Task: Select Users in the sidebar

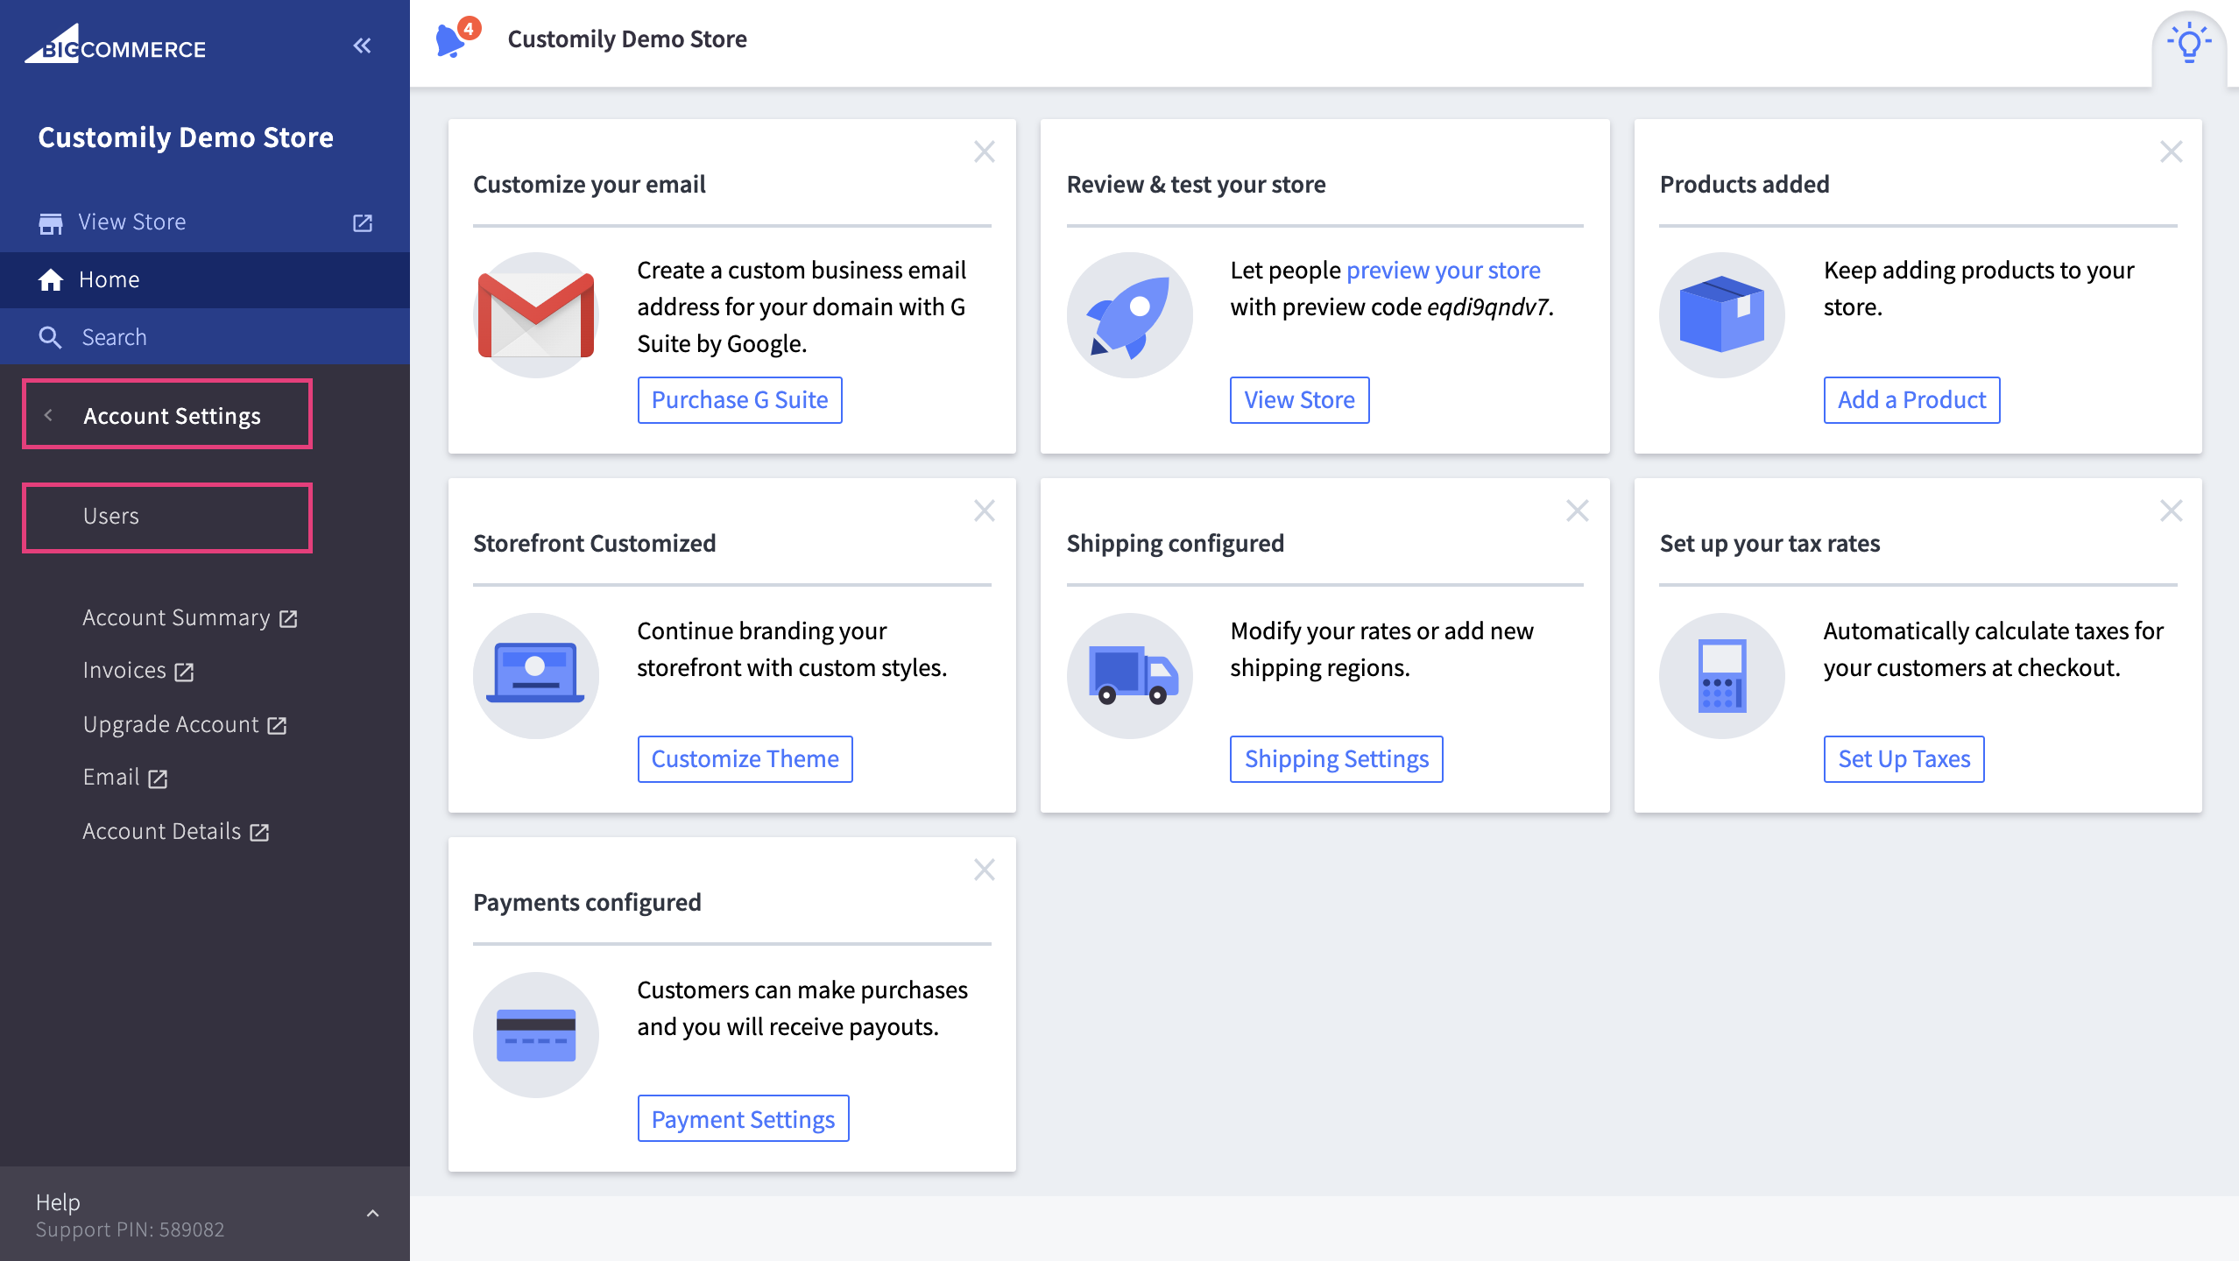Action: coord(111,517)
